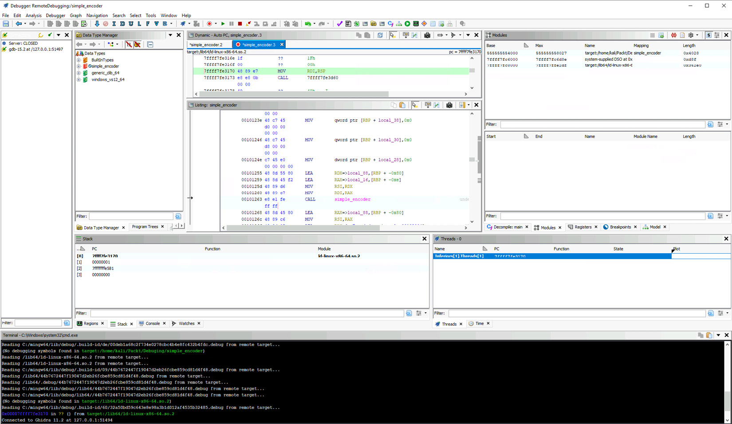Viewport: 732px width, 424px height.
Task: Click the Interrupt (pause) target button
Action: point(231,24)
